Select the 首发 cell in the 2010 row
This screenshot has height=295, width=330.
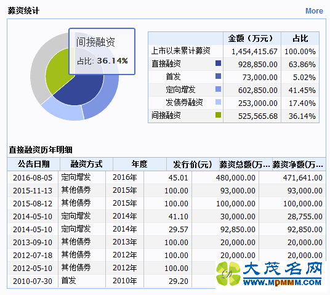tap(68, 280)
